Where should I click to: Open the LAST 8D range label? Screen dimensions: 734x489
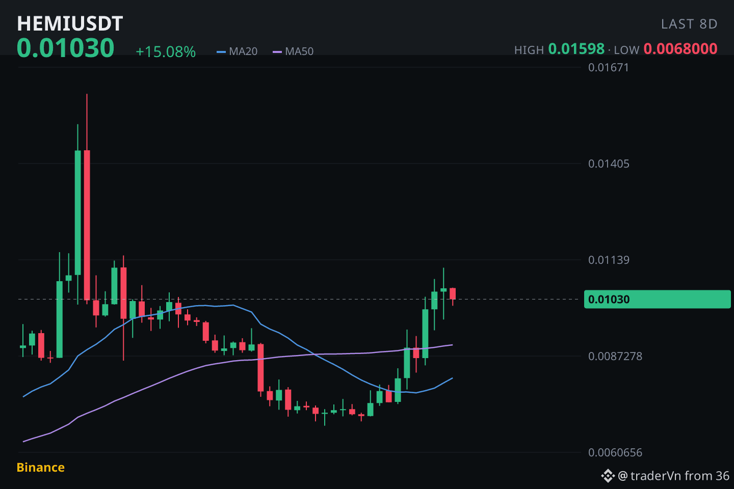[x=689, y=24]
